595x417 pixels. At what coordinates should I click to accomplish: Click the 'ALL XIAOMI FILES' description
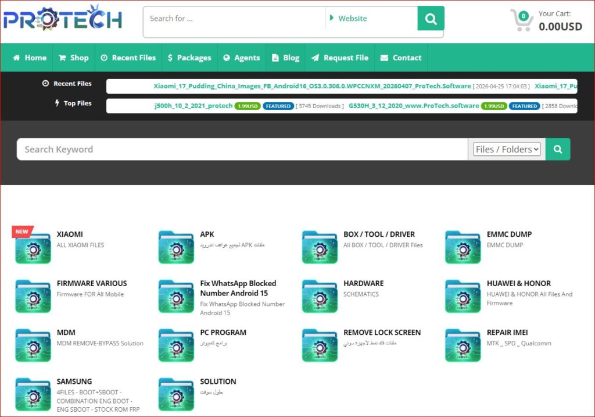click(x=80, y=245)
